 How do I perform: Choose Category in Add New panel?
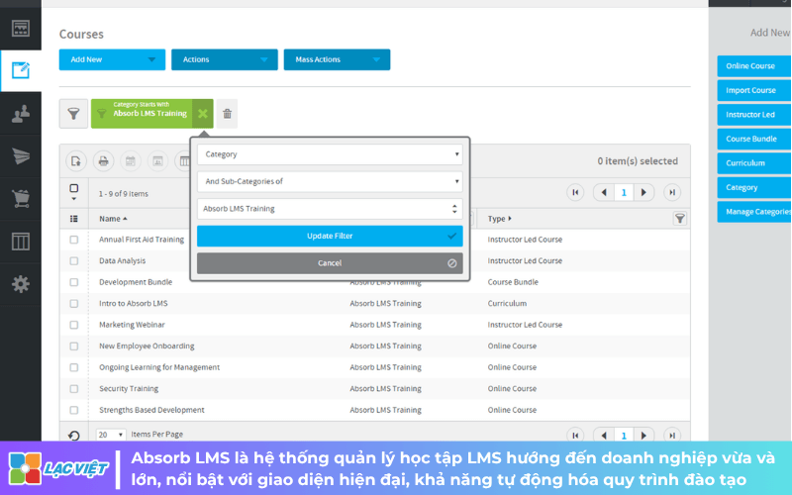click(754, 187)
